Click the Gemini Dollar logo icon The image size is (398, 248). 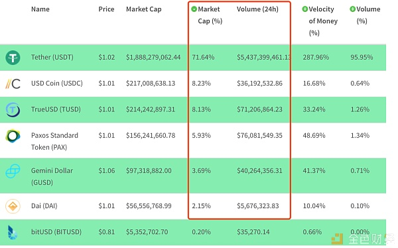click(x=13, y=171)
